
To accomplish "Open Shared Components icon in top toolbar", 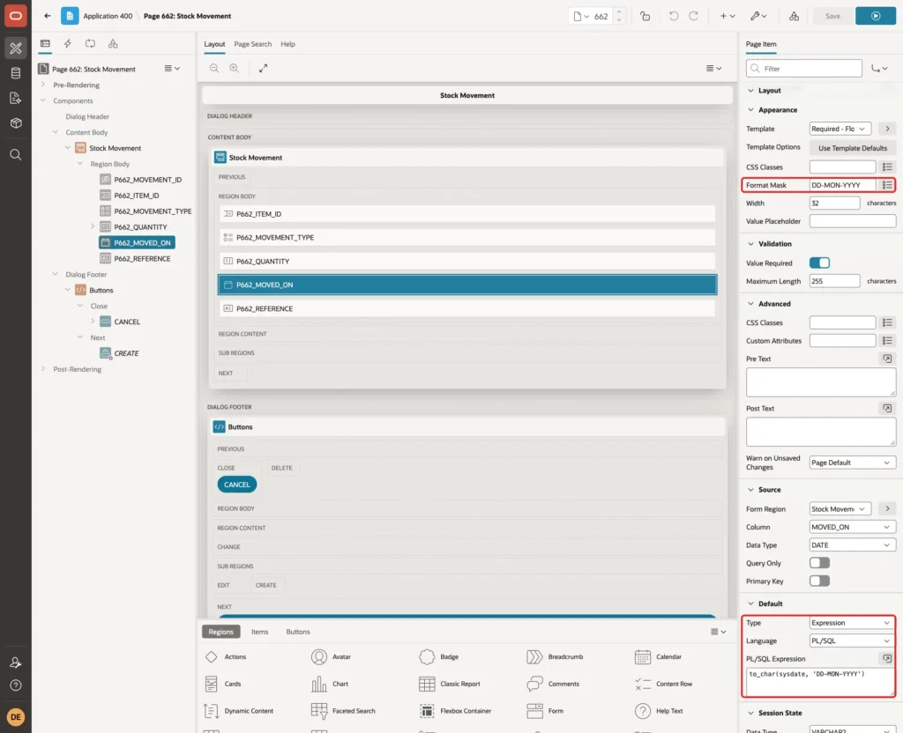I will point(794,16).
